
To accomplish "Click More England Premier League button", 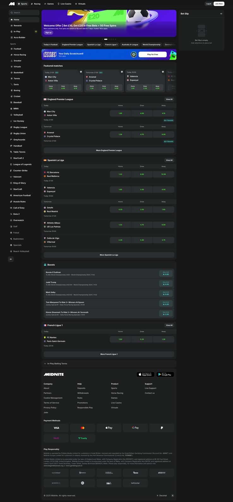I will pyautogui.click(x=109, y=150).
